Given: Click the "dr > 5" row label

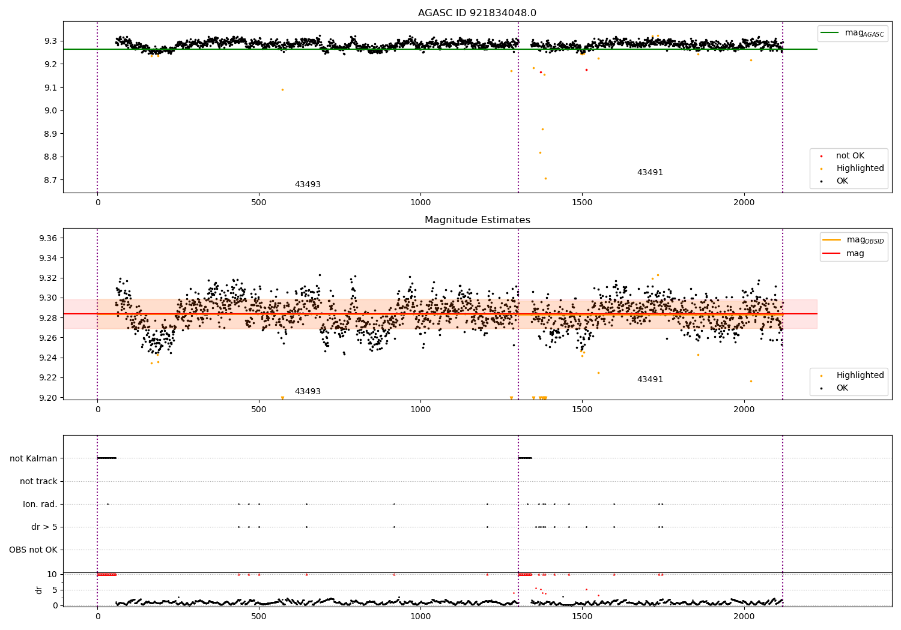Looking at the screenshot, I should pos(44,527).
